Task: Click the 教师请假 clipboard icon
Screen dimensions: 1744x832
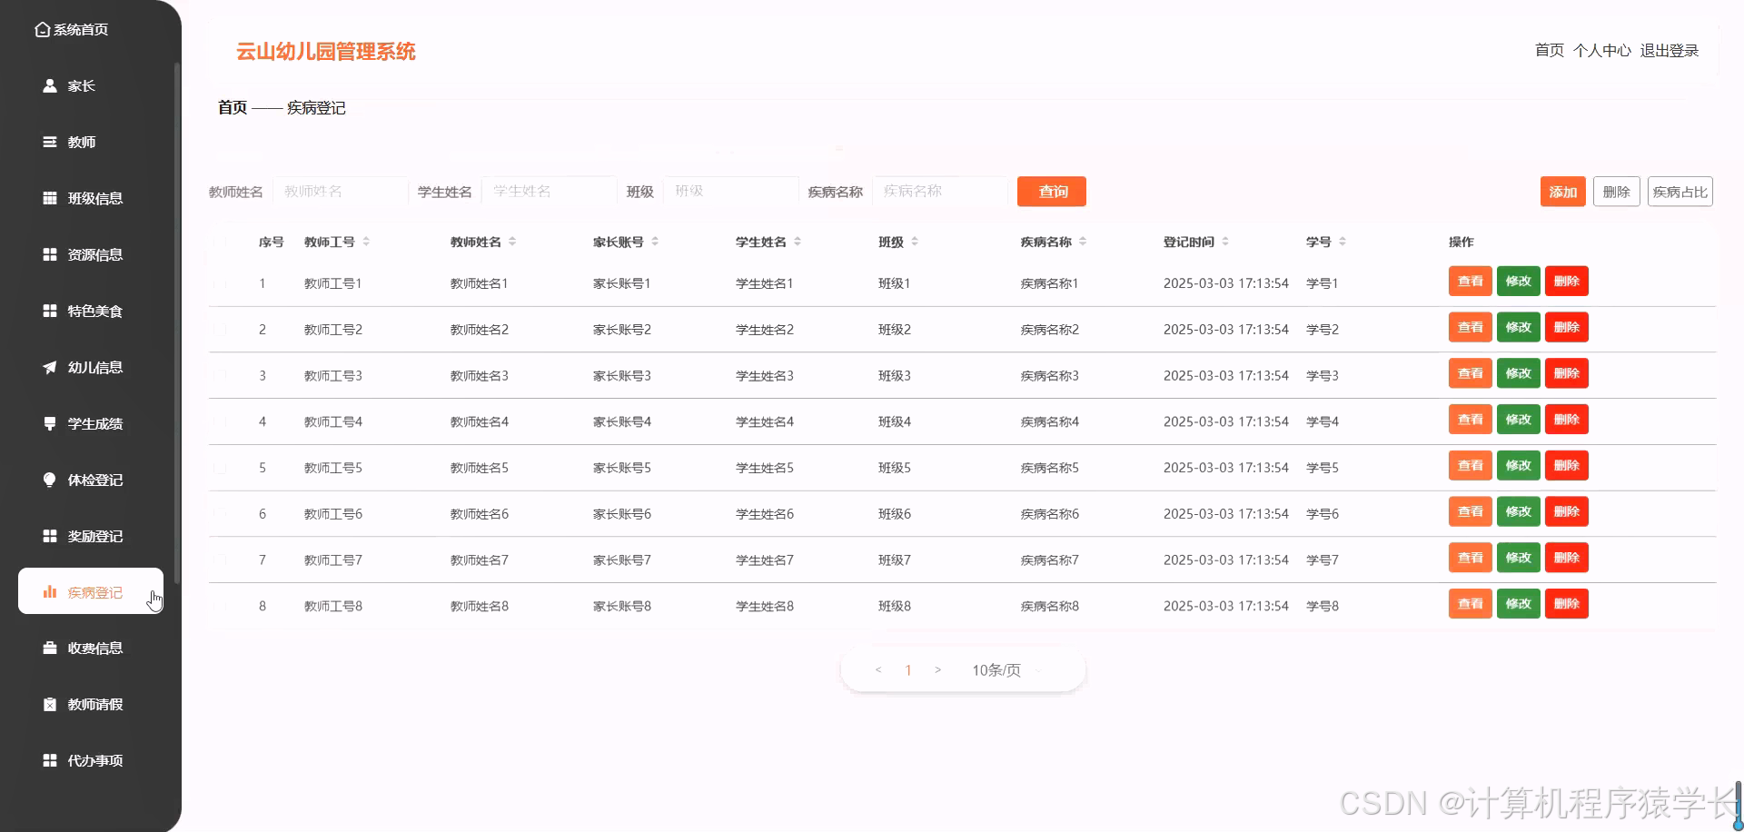Action: [x=50, y=704]
